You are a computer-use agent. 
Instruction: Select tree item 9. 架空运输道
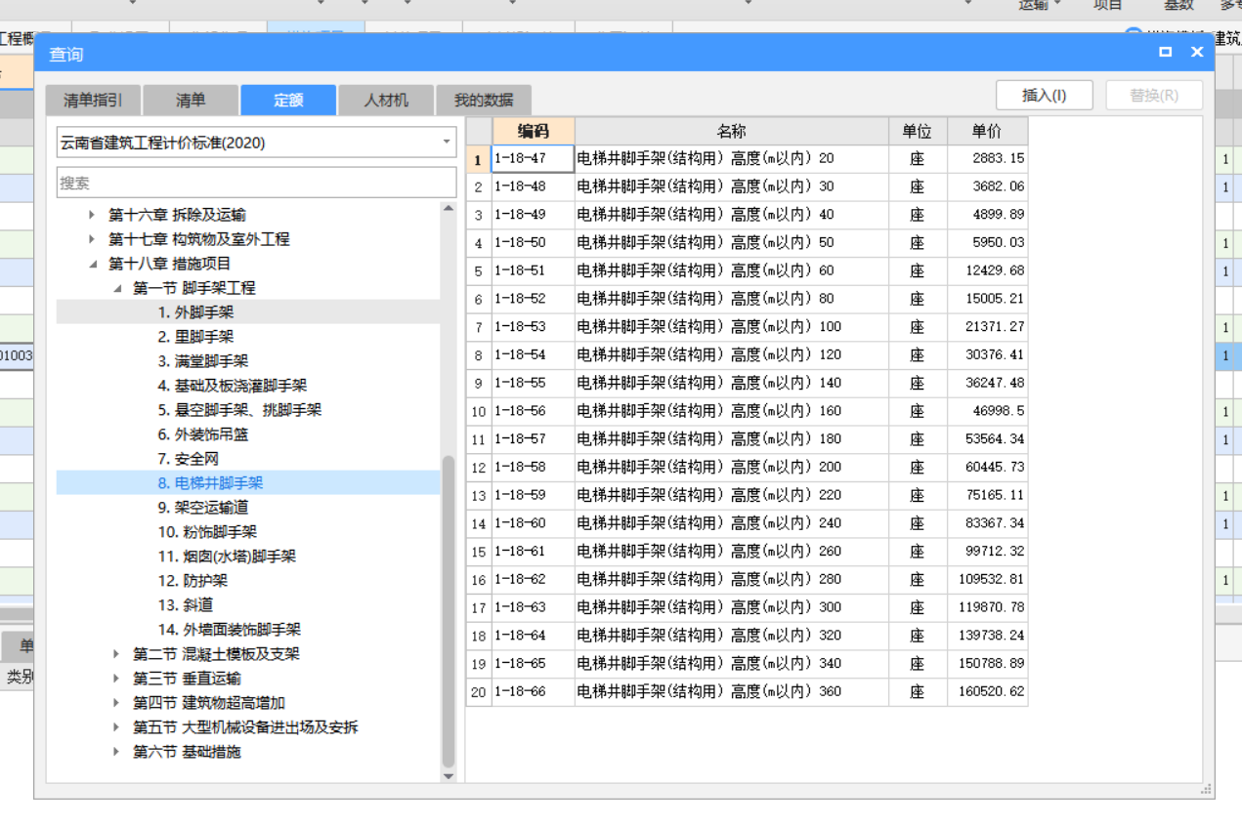[x=203, y=508]
